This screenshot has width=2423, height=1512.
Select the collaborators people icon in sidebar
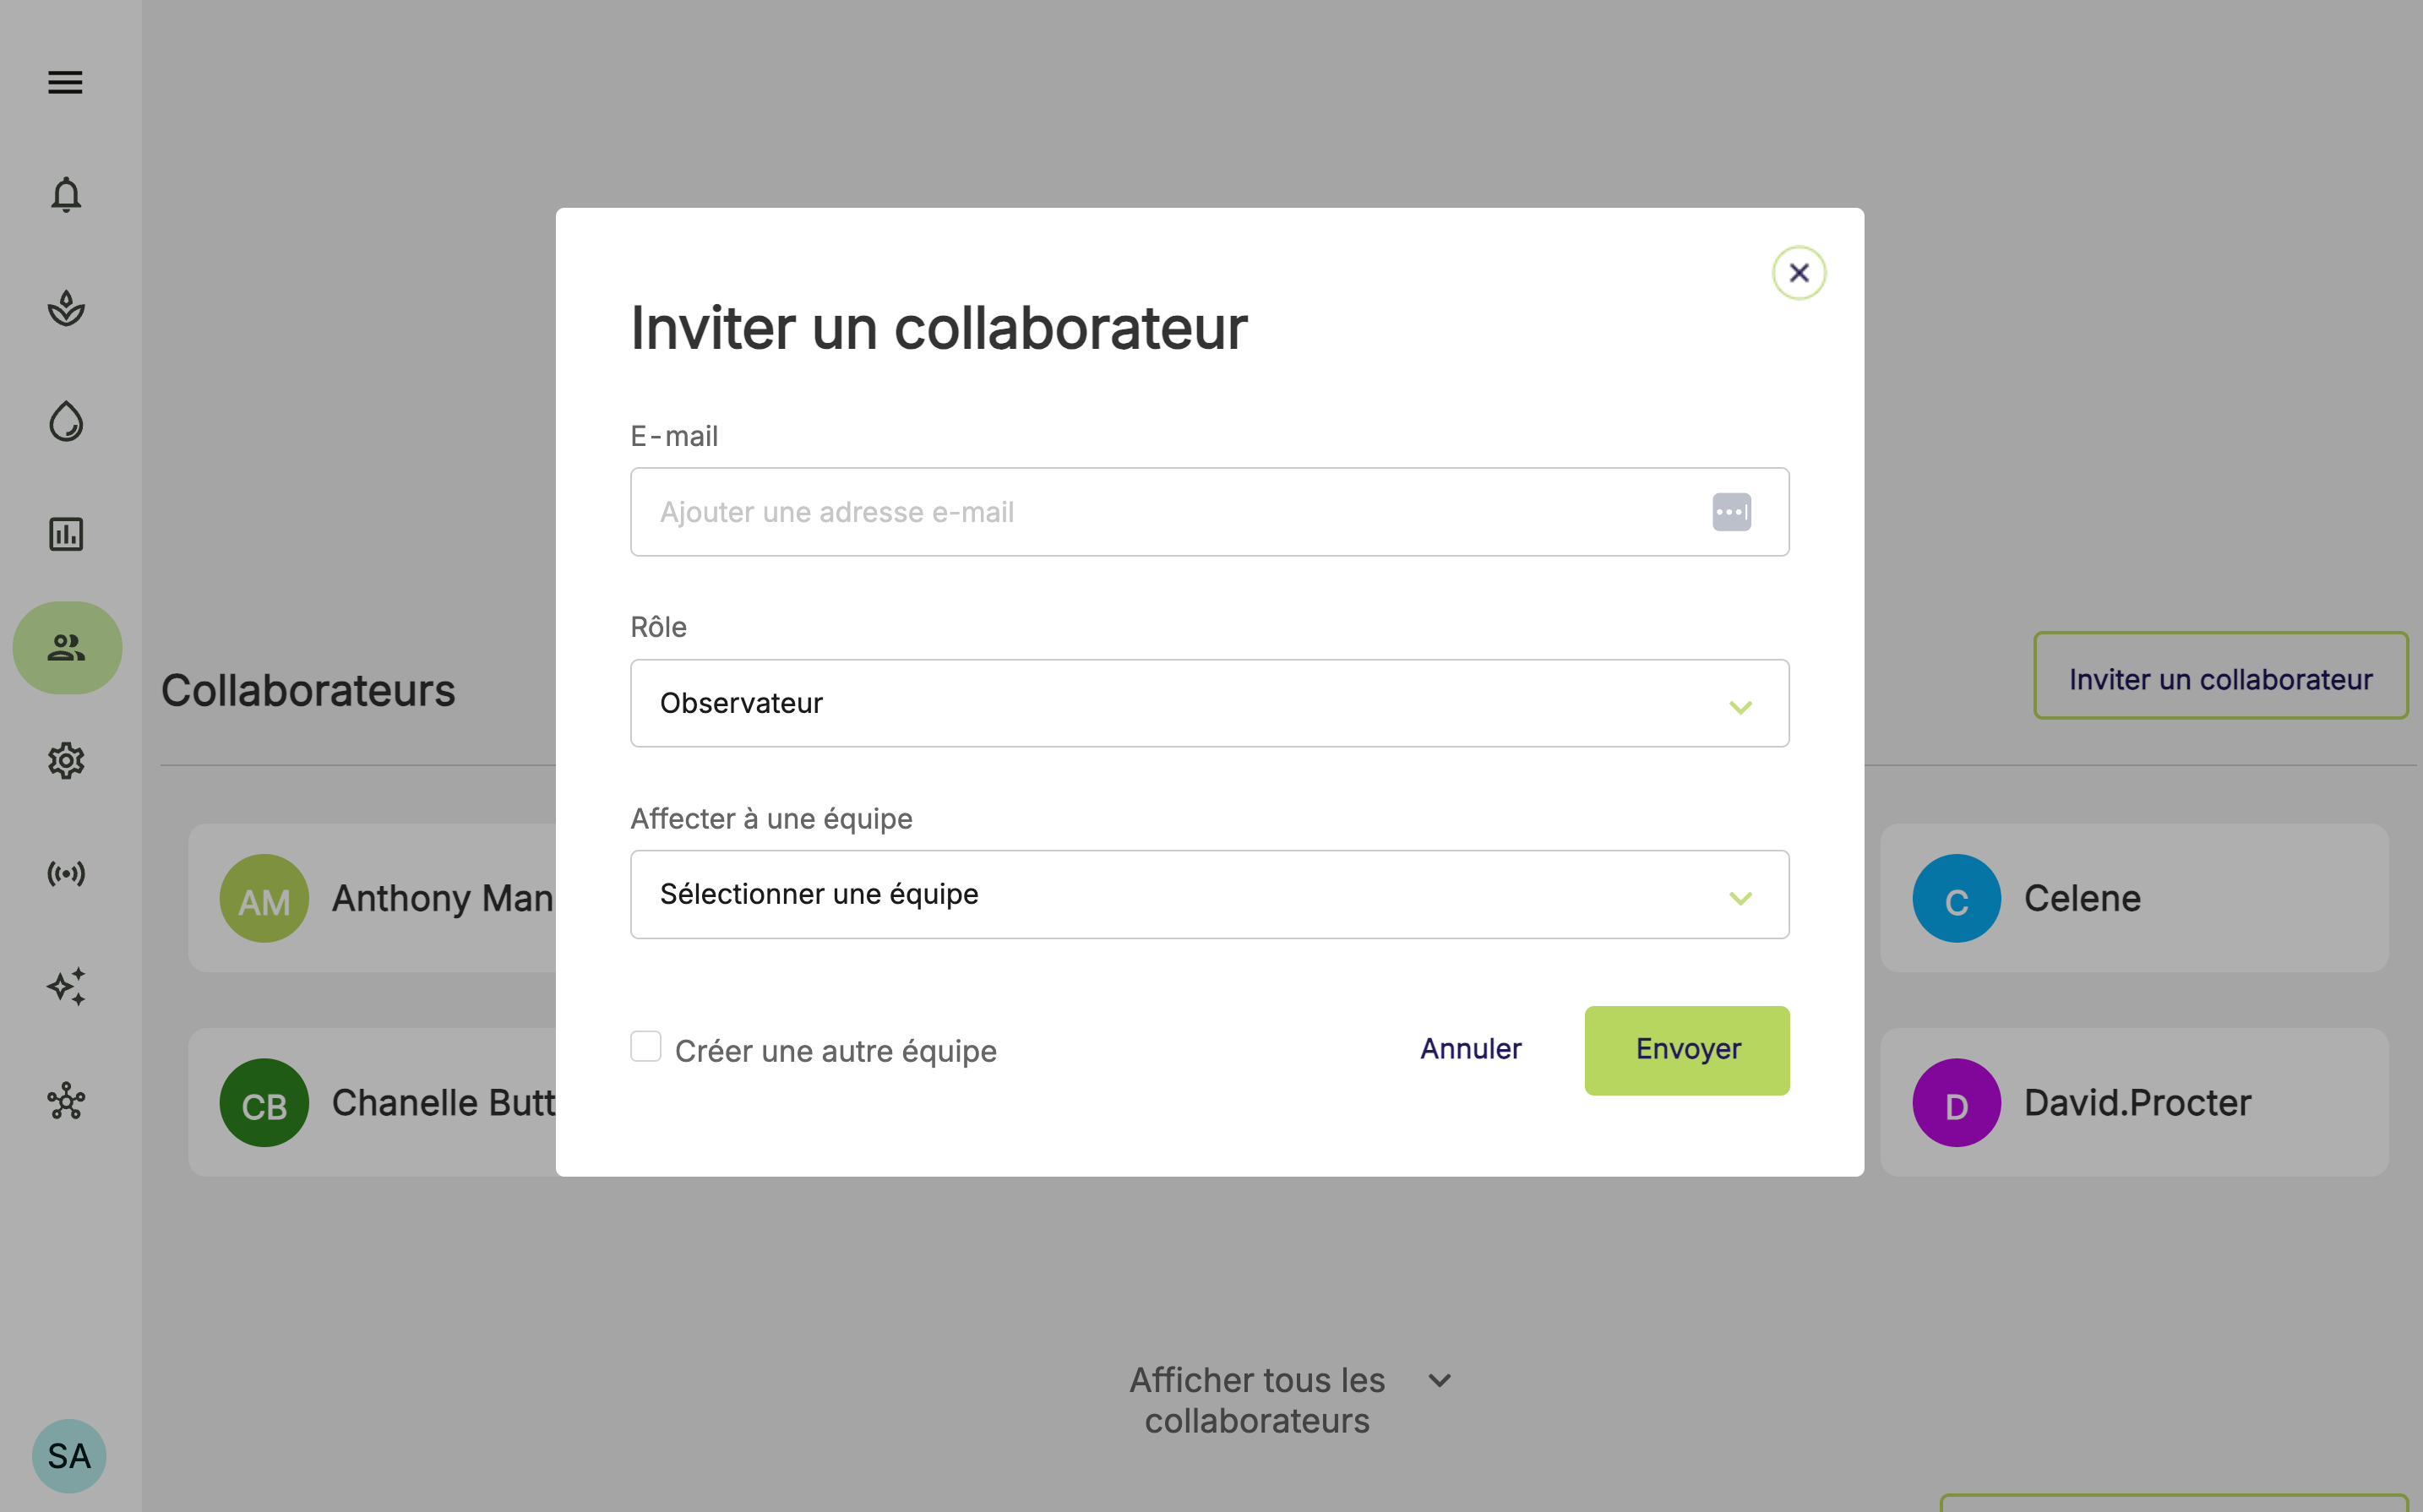point(67,648)
